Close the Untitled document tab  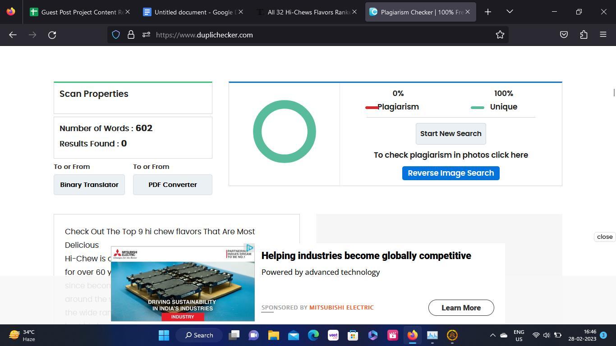241,12
